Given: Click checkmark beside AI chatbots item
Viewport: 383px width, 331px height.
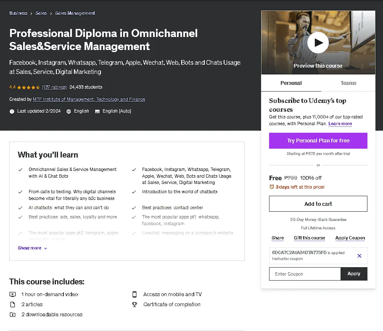Looking at the screenshot, I should point(20,208).
